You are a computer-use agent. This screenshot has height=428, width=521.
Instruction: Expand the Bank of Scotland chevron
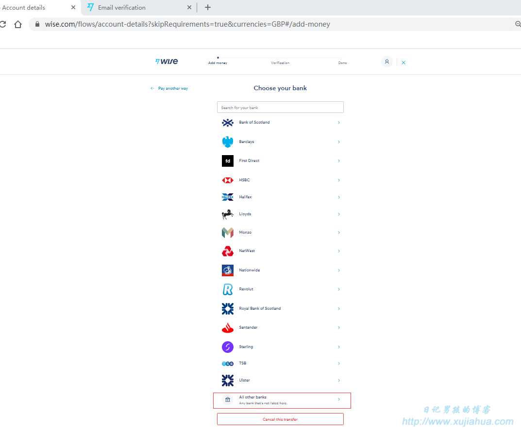pyautogui.click(x=339, y=123)
